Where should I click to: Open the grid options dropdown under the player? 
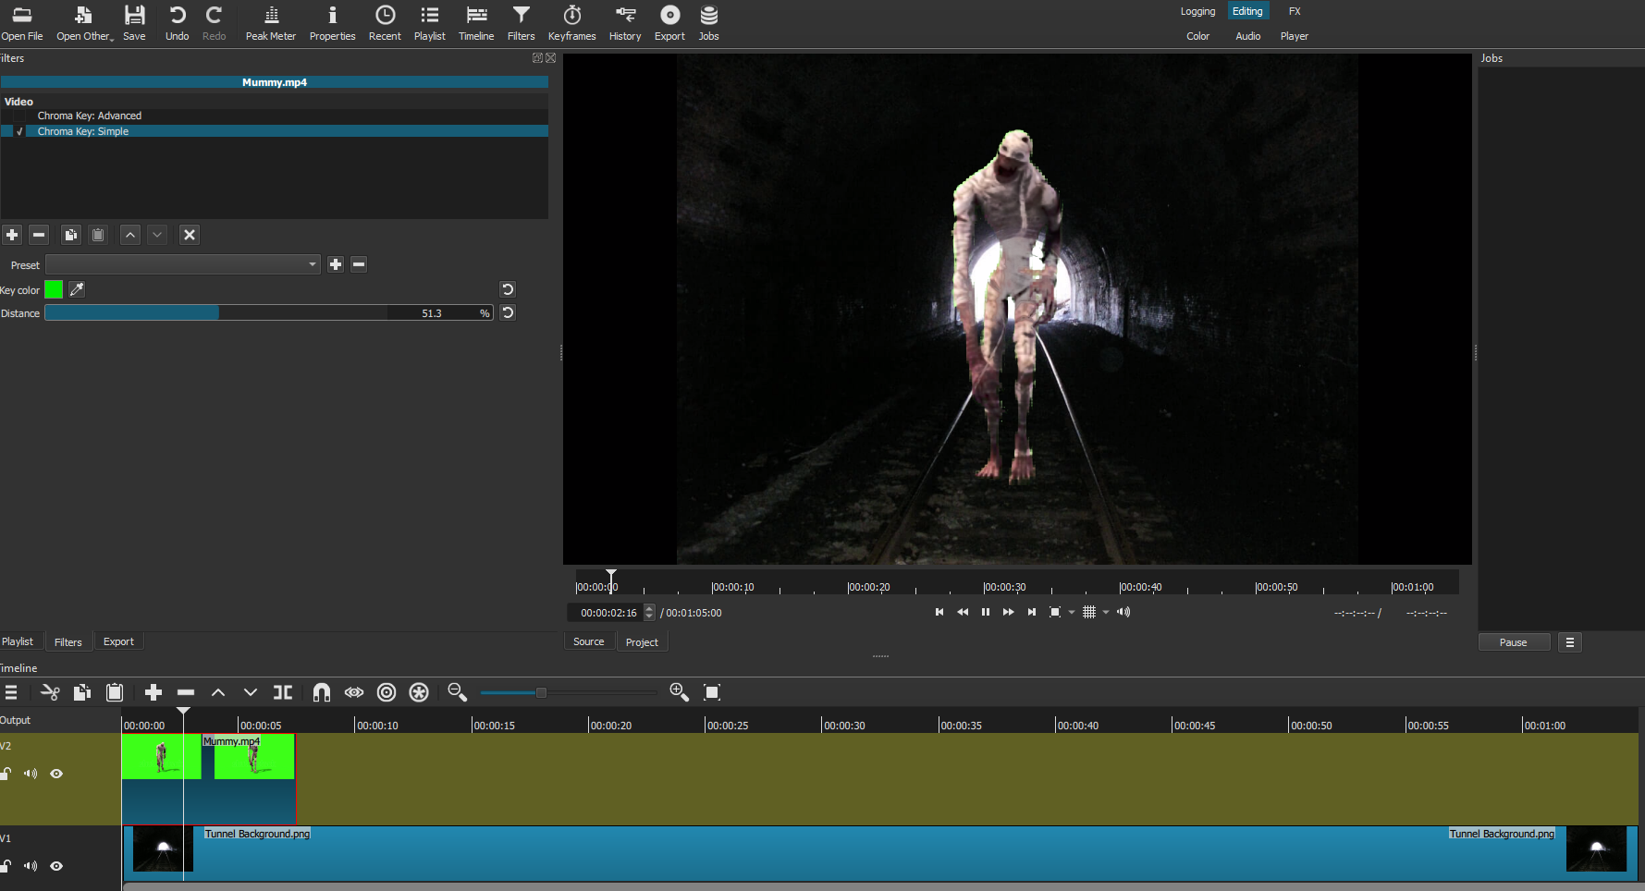click(x=1106, y=612)
